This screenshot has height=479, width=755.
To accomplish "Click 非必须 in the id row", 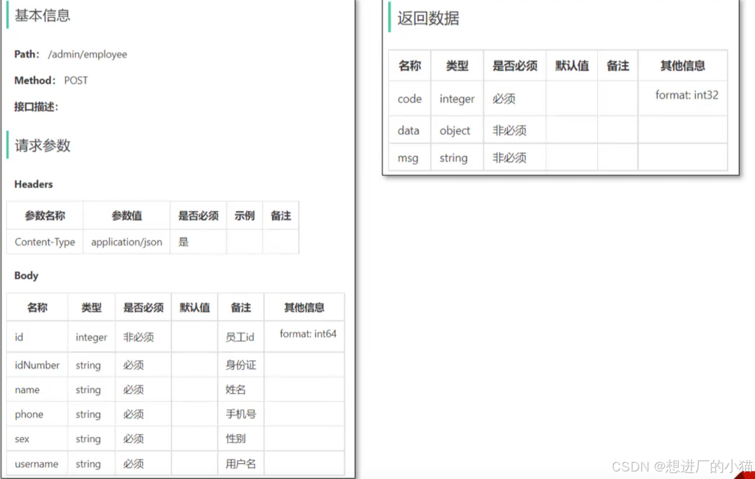I will (143, 337).
